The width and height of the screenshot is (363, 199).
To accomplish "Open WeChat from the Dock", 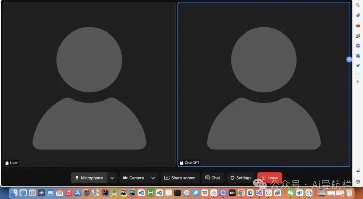I will click(x=290, y=193).
